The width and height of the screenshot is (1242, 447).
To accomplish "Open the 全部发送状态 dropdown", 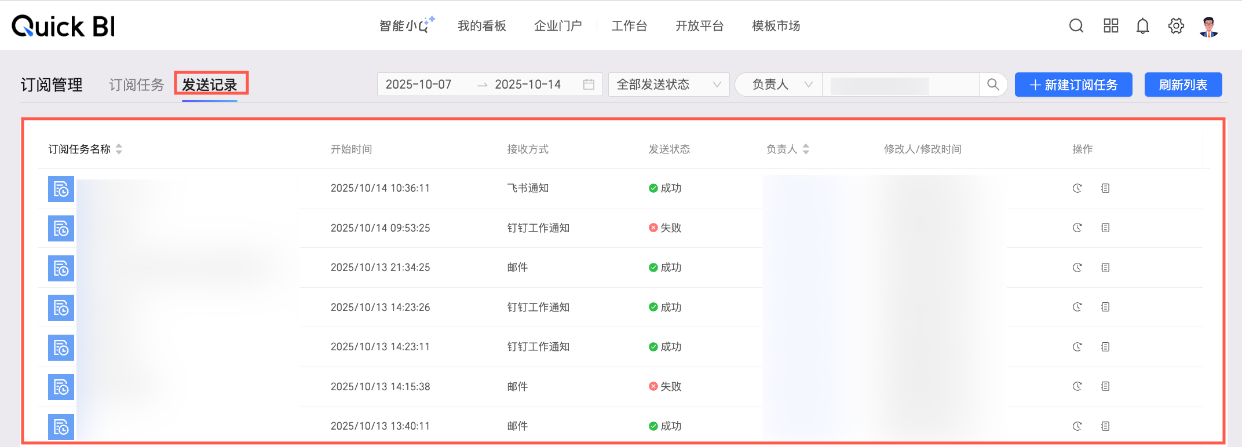I will click(x=669, y=85).
